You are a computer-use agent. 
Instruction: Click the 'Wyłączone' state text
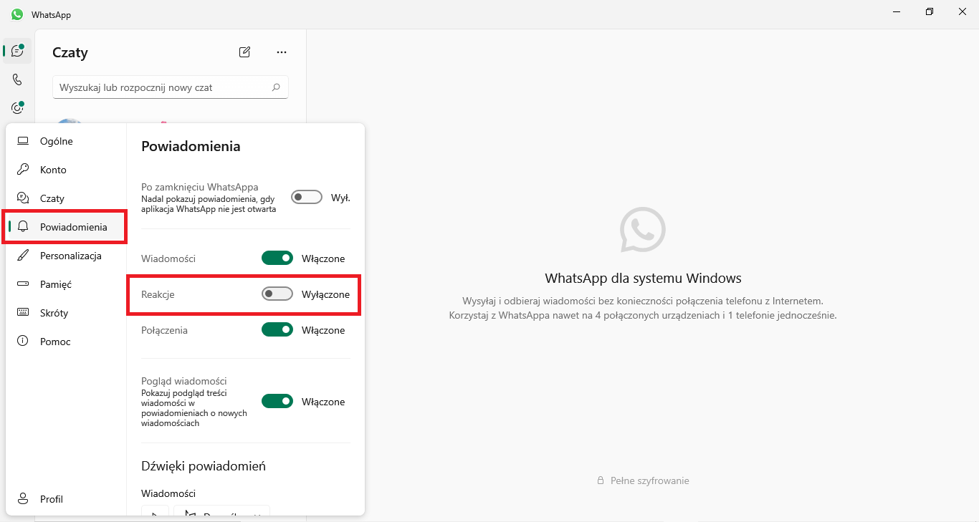tap(325, 294)
